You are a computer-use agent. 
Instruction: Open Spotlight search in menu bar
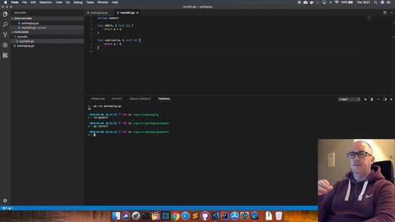coord(375,2)
